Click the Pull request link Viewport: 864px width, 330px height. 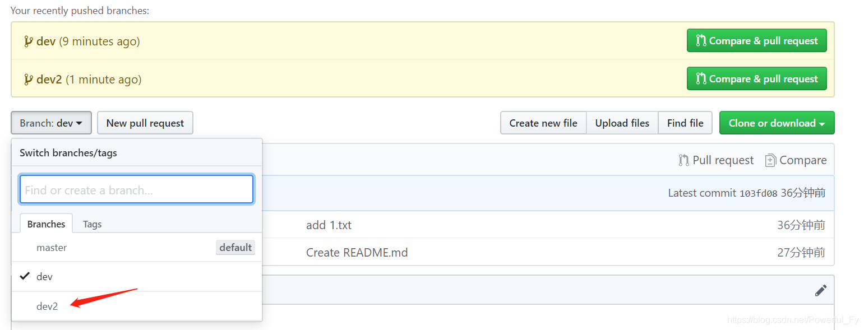point(716,160)
